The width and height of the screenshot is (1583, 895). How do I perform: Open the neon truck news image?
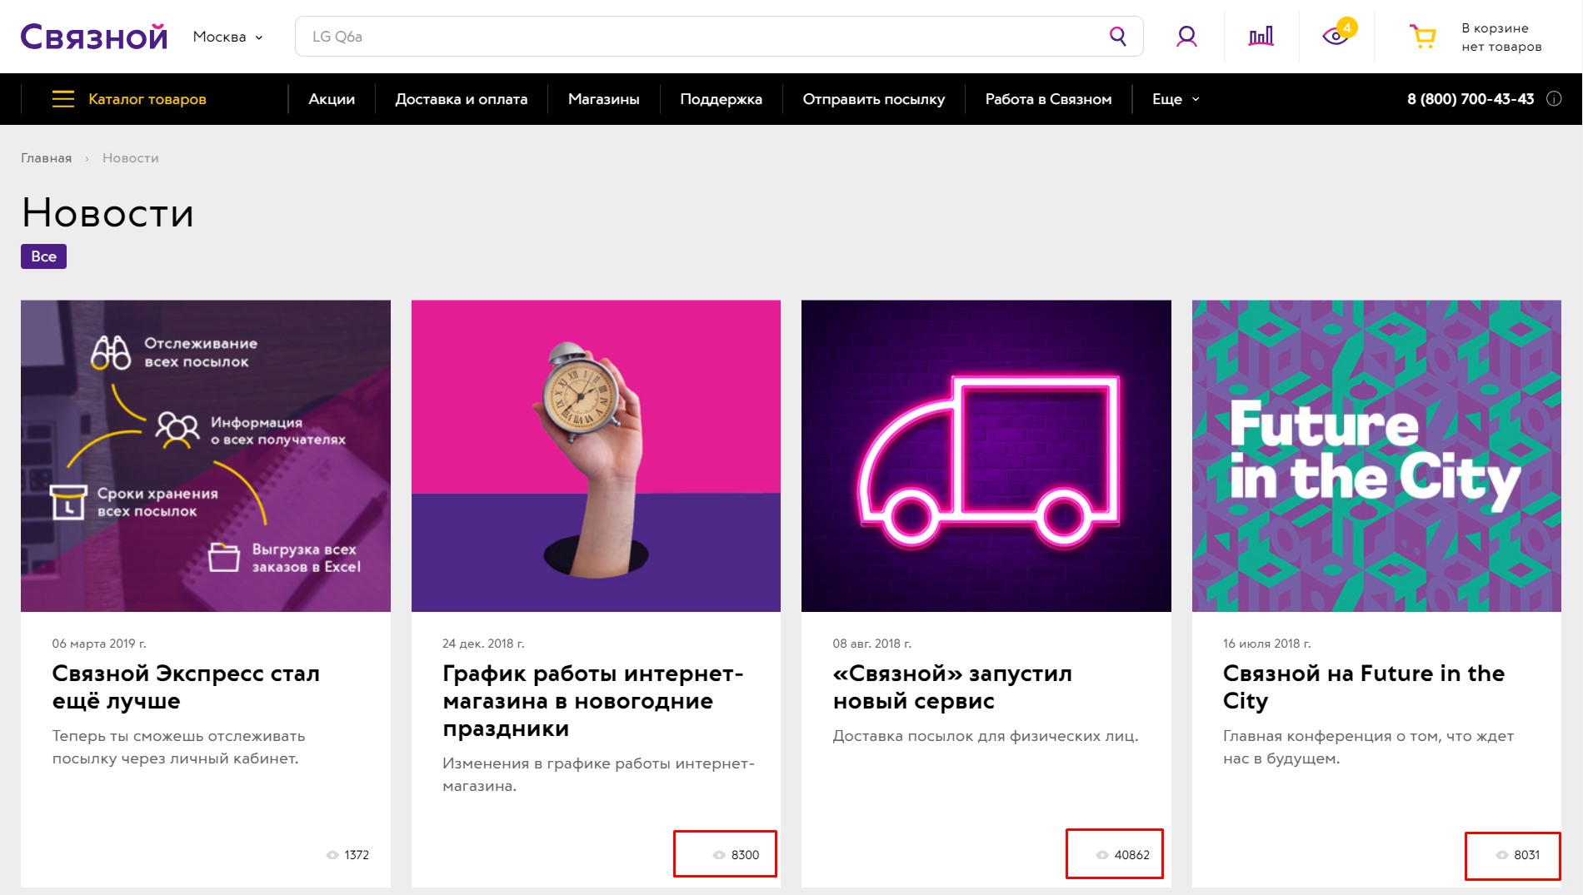pyautogui.click(x=986, y=456)
